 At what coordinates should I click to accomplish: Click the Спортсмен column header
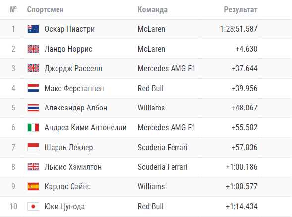point(46,10)
